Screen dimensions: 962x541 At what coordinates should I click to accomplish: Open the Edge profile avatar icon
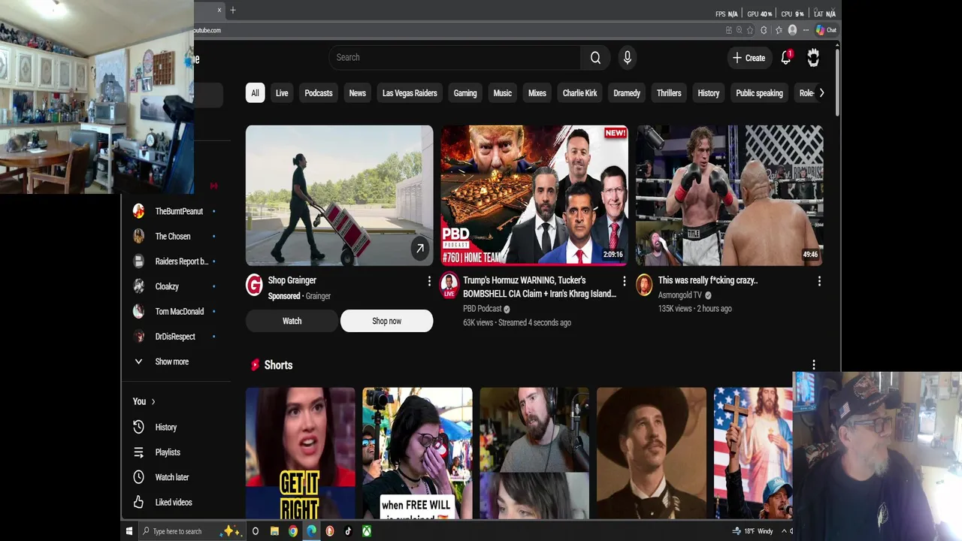[792, 30]
